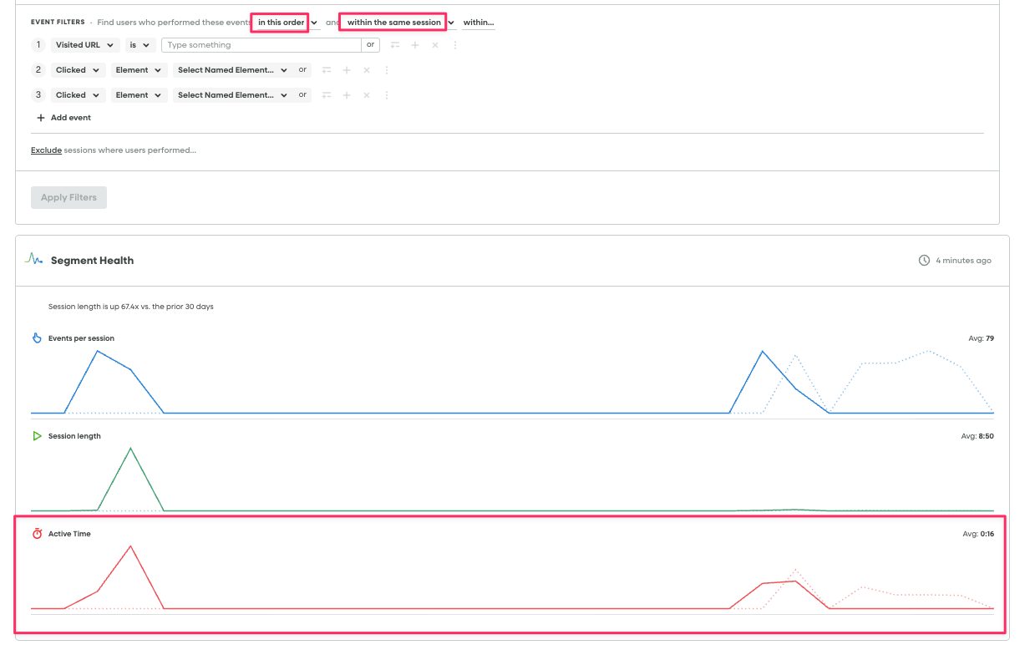Open the 'in this order' dropdown

pos(287,23)
